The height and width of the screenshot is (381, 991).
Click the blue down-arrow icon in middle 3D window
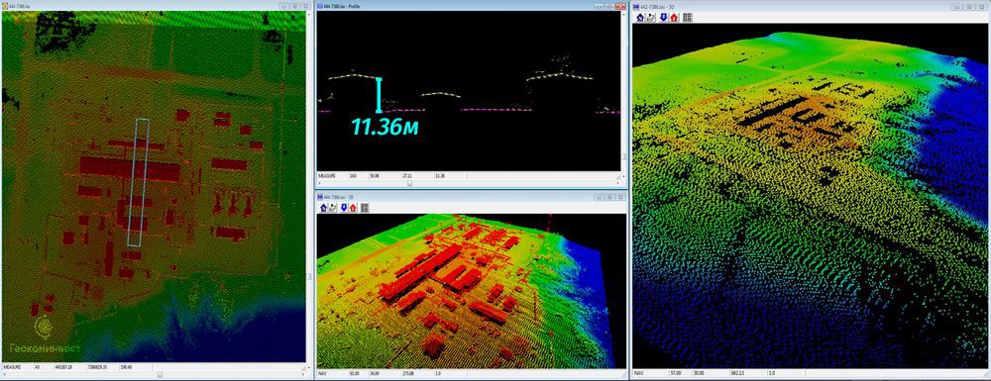click(x=345, y=208)
